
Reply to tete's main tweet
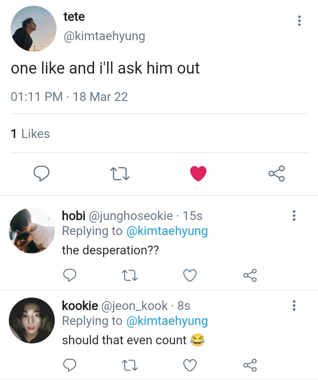click(x=41, y=173)
